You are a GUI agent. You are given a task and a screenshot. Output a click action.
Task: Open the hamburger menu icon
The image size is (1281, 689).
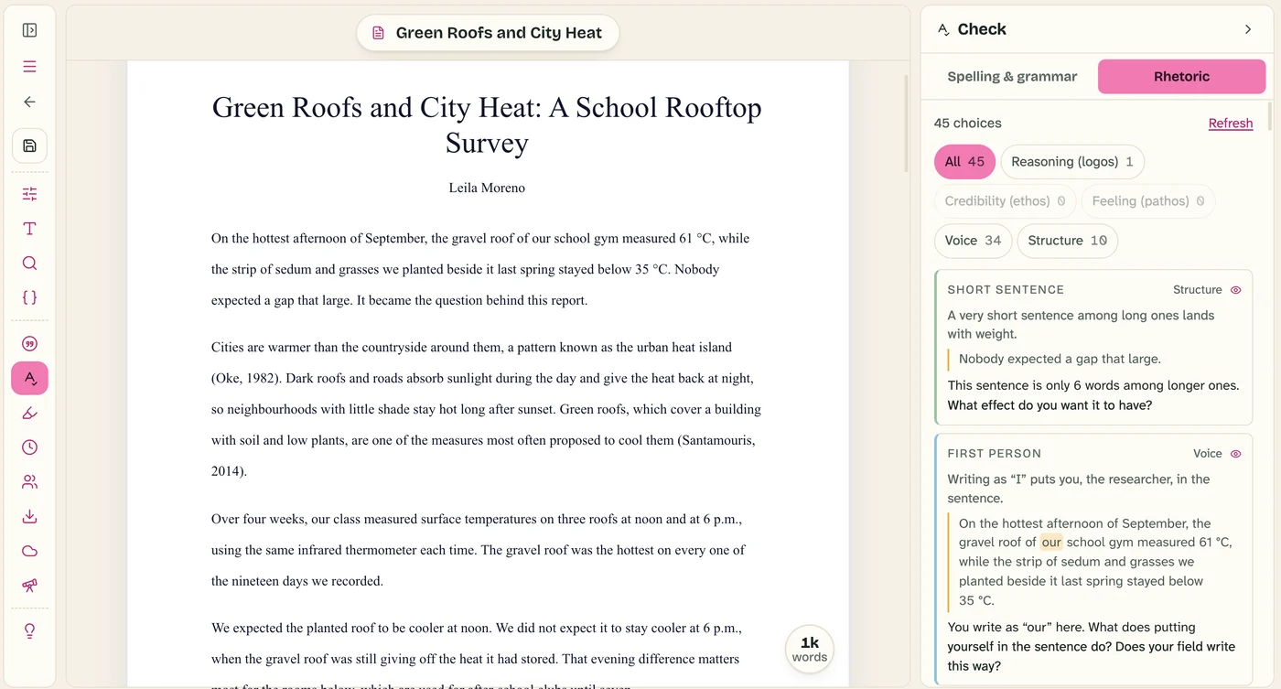(29, 66)
